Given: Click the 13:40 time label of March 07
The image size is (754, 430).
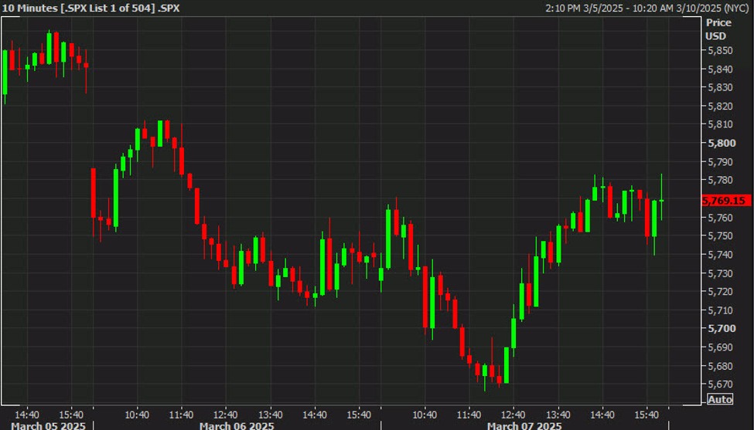Looking at the screenshot, I should pyautogui.click(x=558, y=414).
